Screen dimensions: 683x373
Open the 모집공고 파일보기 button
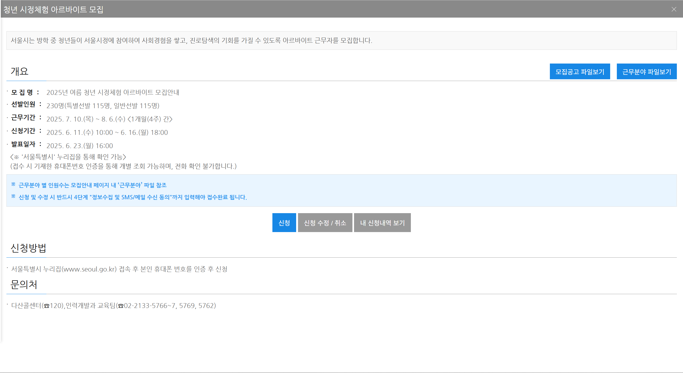[x=580, y=72]
